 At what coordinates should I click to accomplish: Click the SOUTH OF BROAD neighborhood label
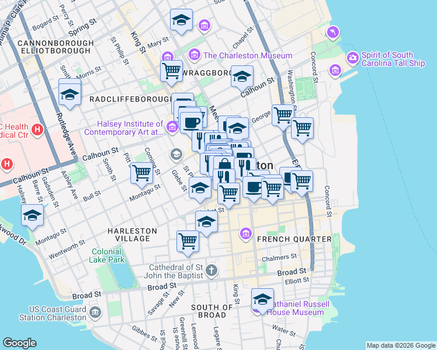[212, 311]
